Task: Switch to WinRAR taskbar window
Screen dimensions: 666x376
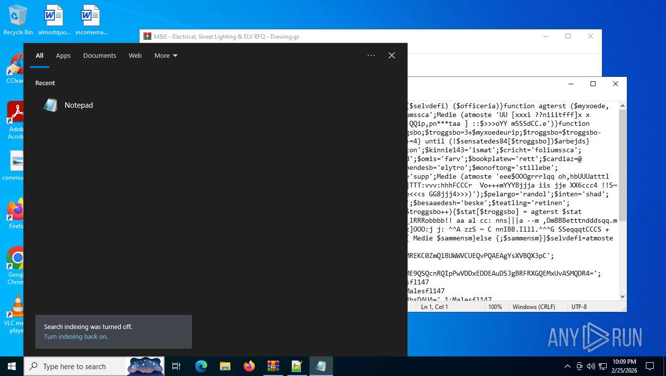Action: coord(273,366)
